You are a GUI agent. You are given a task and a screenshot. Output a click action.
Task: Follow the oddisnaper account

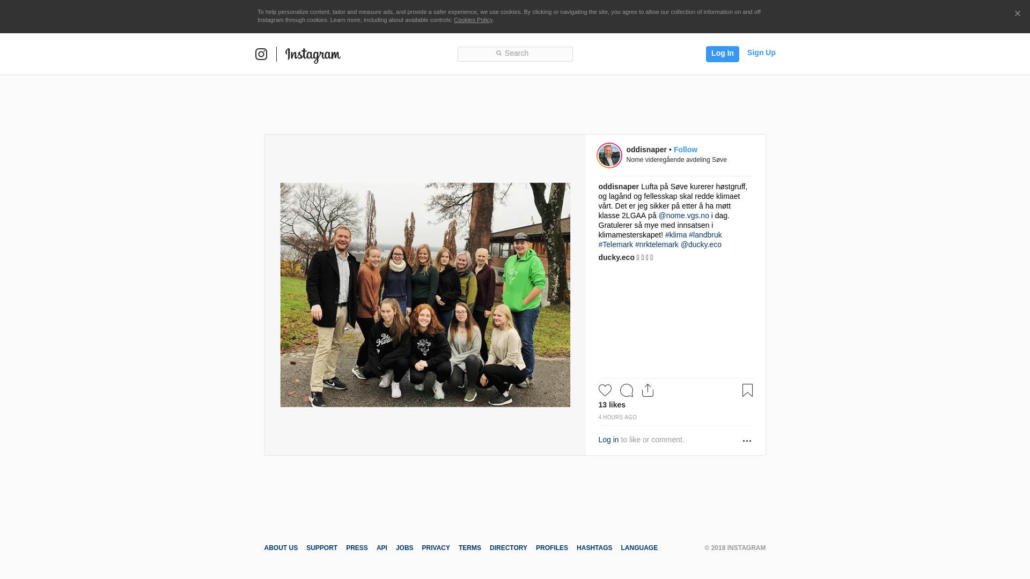tap(686, 150)
